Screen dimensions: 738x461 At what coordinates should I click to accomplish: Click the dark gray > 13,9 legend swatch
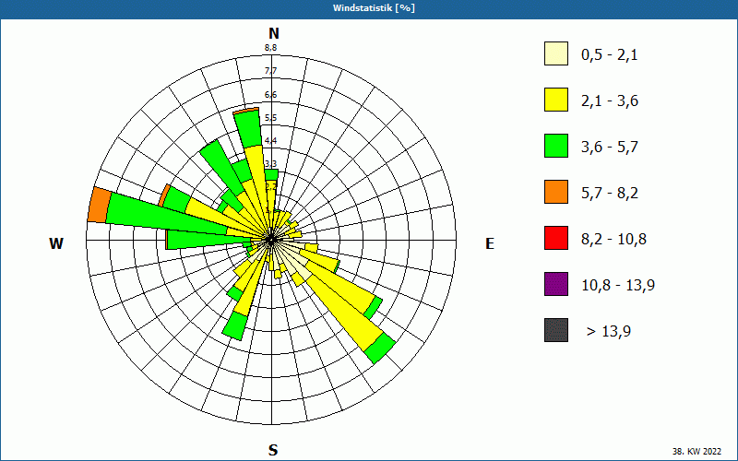556,330
